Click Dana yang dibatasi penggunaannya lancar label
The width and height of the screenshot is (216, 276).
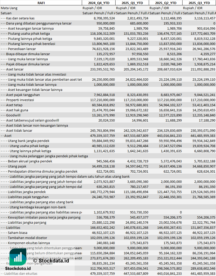click(x=39, y=23)
